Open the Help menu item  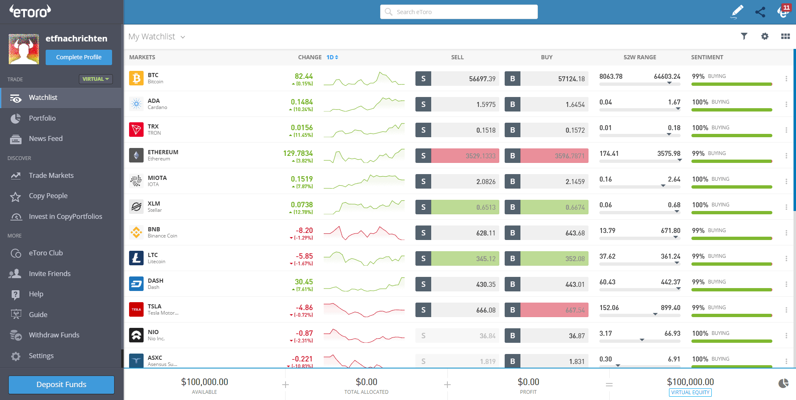(61, 294)
